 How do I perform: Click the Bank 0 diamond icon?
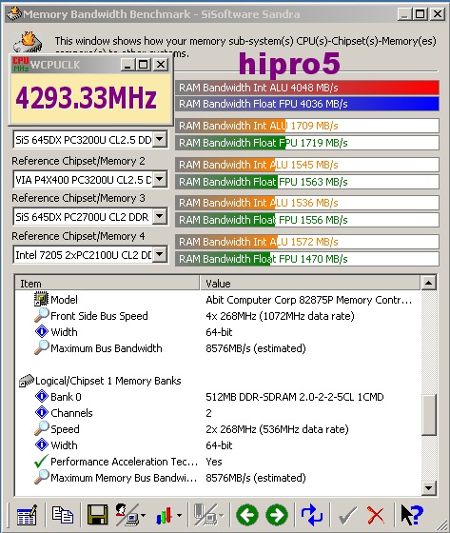click(42, 396)
